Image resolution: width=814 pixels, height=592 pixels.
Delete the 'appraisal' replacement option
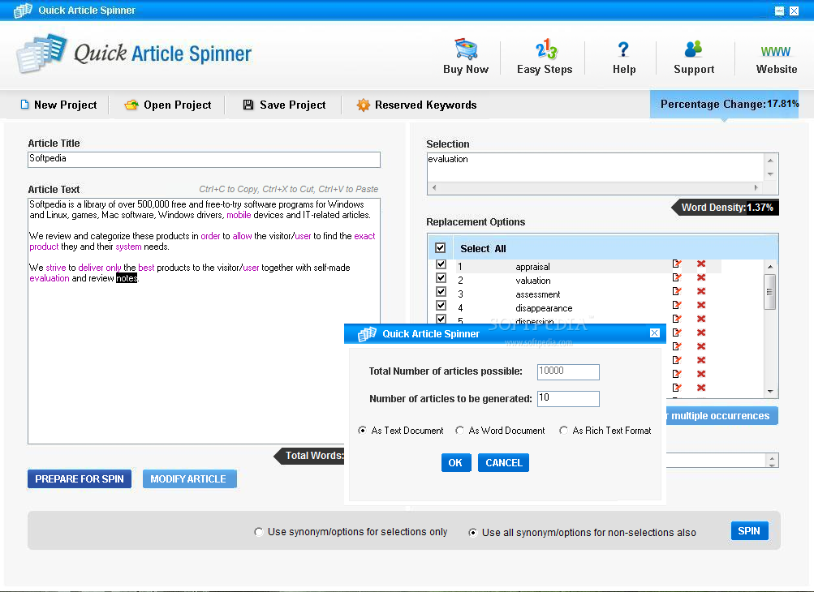click(701, 264)
